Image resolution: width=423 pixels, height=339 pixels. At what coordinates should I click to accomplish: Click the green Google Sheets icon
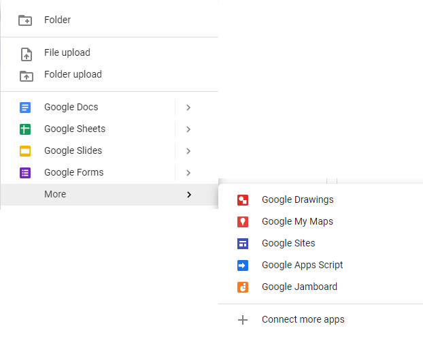pos(25,129)
